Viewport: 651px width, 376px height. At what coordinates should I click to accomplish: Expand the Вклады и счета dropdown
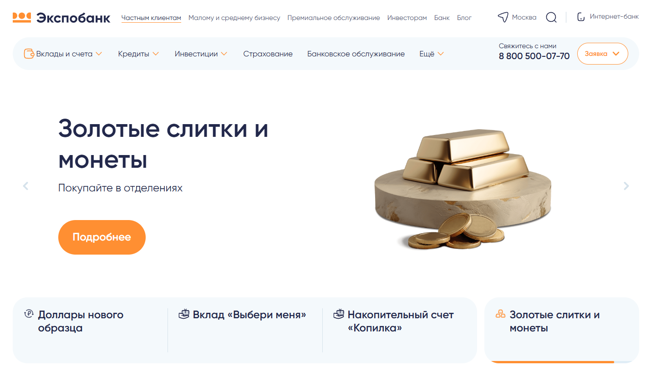(99, 54)
